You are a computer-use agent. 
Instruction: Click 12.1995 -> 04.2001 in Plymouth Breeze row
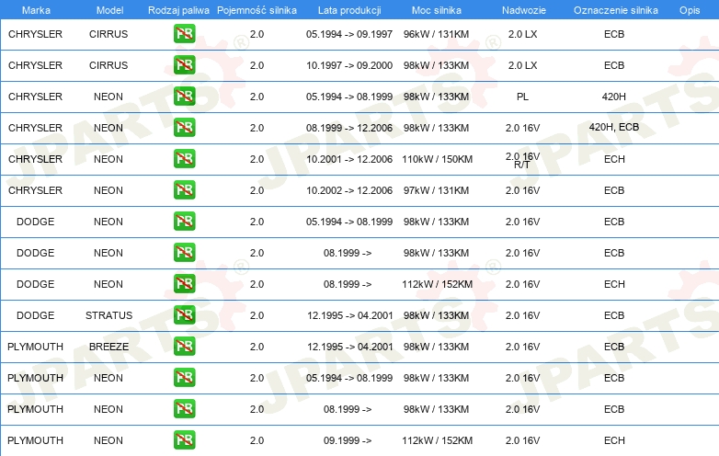(x=350, y=347)
